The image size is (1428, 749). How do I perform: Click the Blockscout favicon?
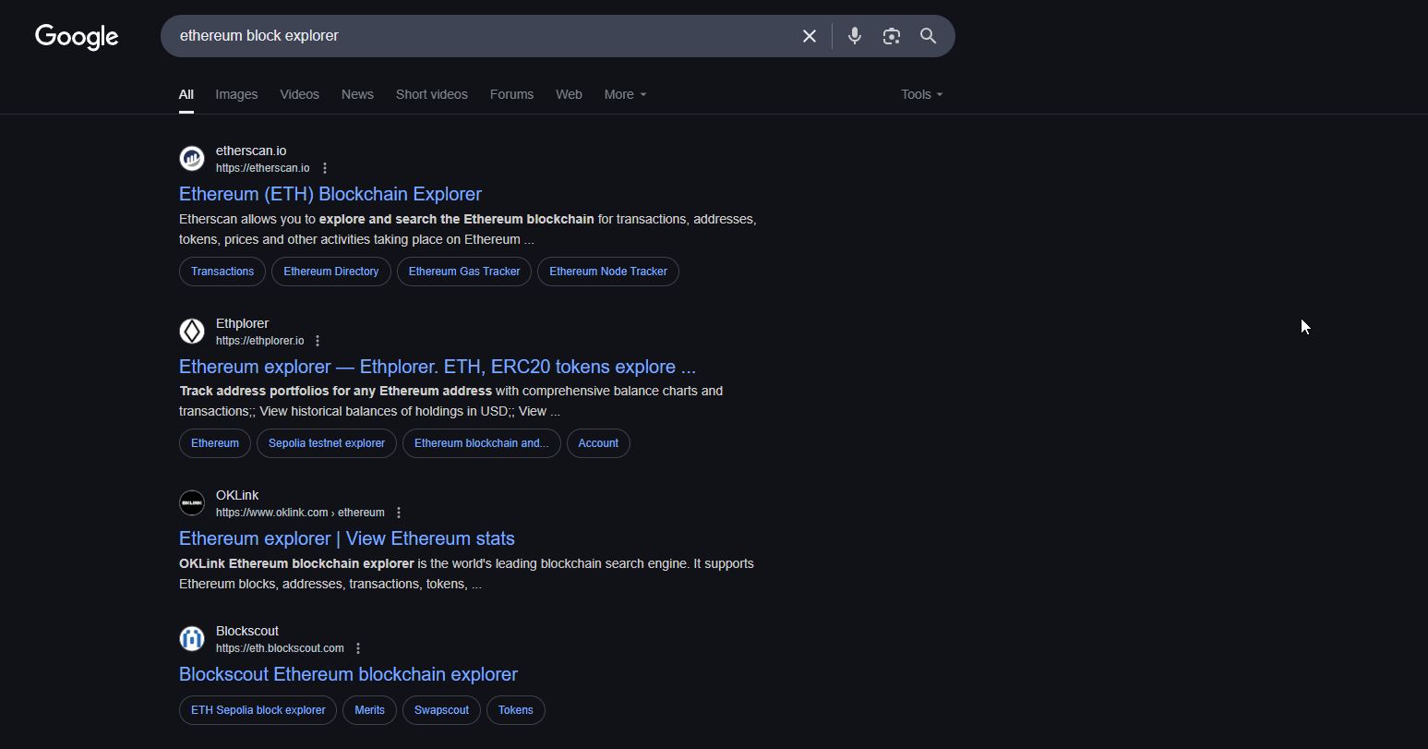[192, 639]
